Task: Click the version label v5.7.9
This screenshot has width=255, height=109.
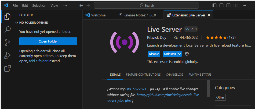Action: coord(191,29)
